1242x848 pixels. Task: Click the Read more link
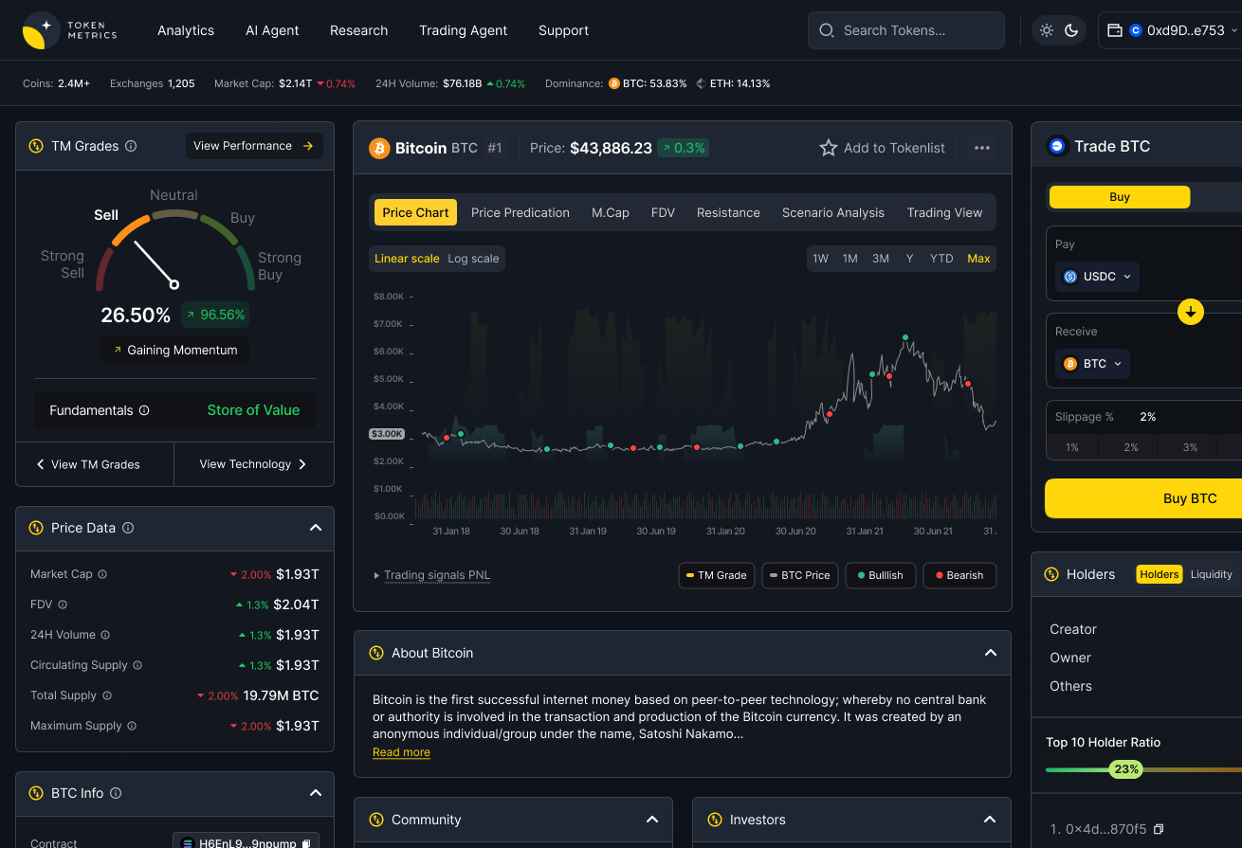[x=401, y=752]
